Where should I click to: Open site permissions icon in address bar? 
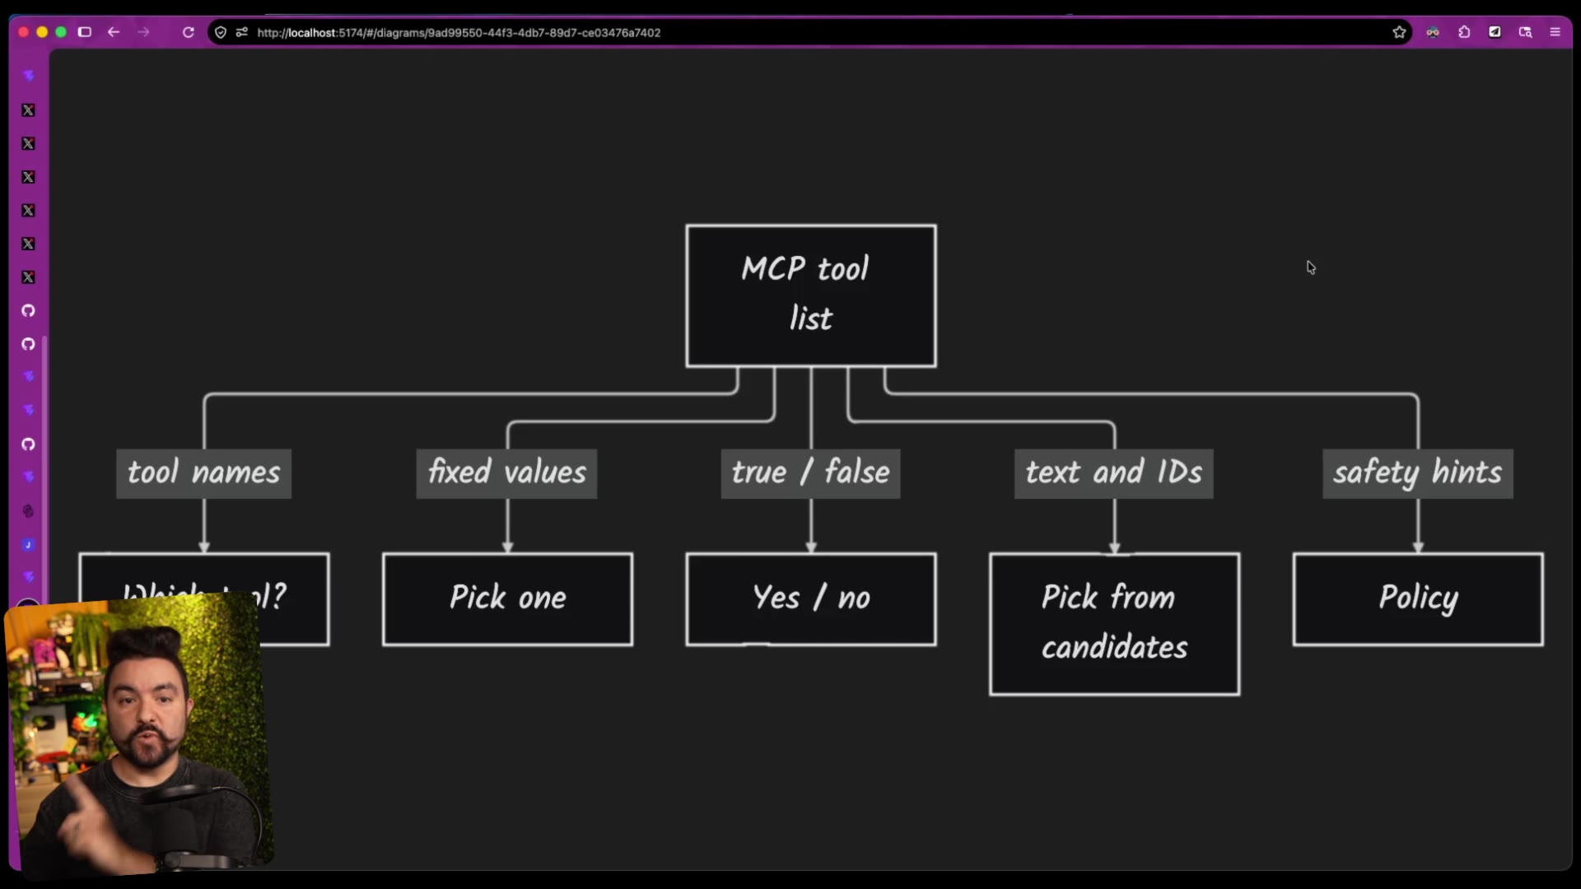[x=241, y=32]
